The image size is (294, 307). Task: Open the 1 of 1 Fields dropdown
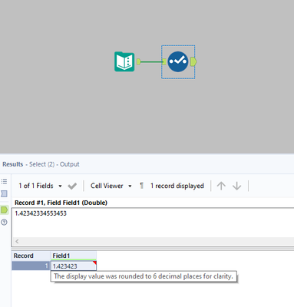coord(40,186)
